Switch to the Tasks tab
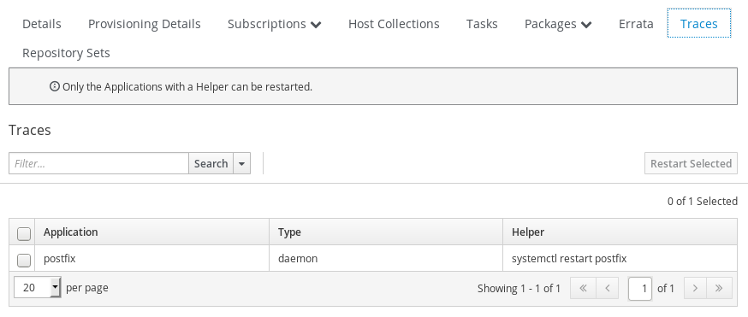Image resolution: width=748 pixels, height=317 pixels. (x=482, y=24)
